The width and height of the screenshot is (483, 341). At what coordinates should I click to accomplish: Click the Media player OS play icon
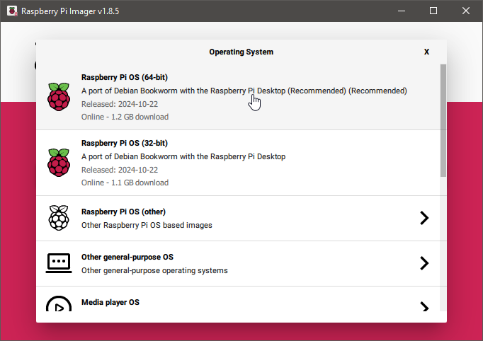click(x=59, y=305)
